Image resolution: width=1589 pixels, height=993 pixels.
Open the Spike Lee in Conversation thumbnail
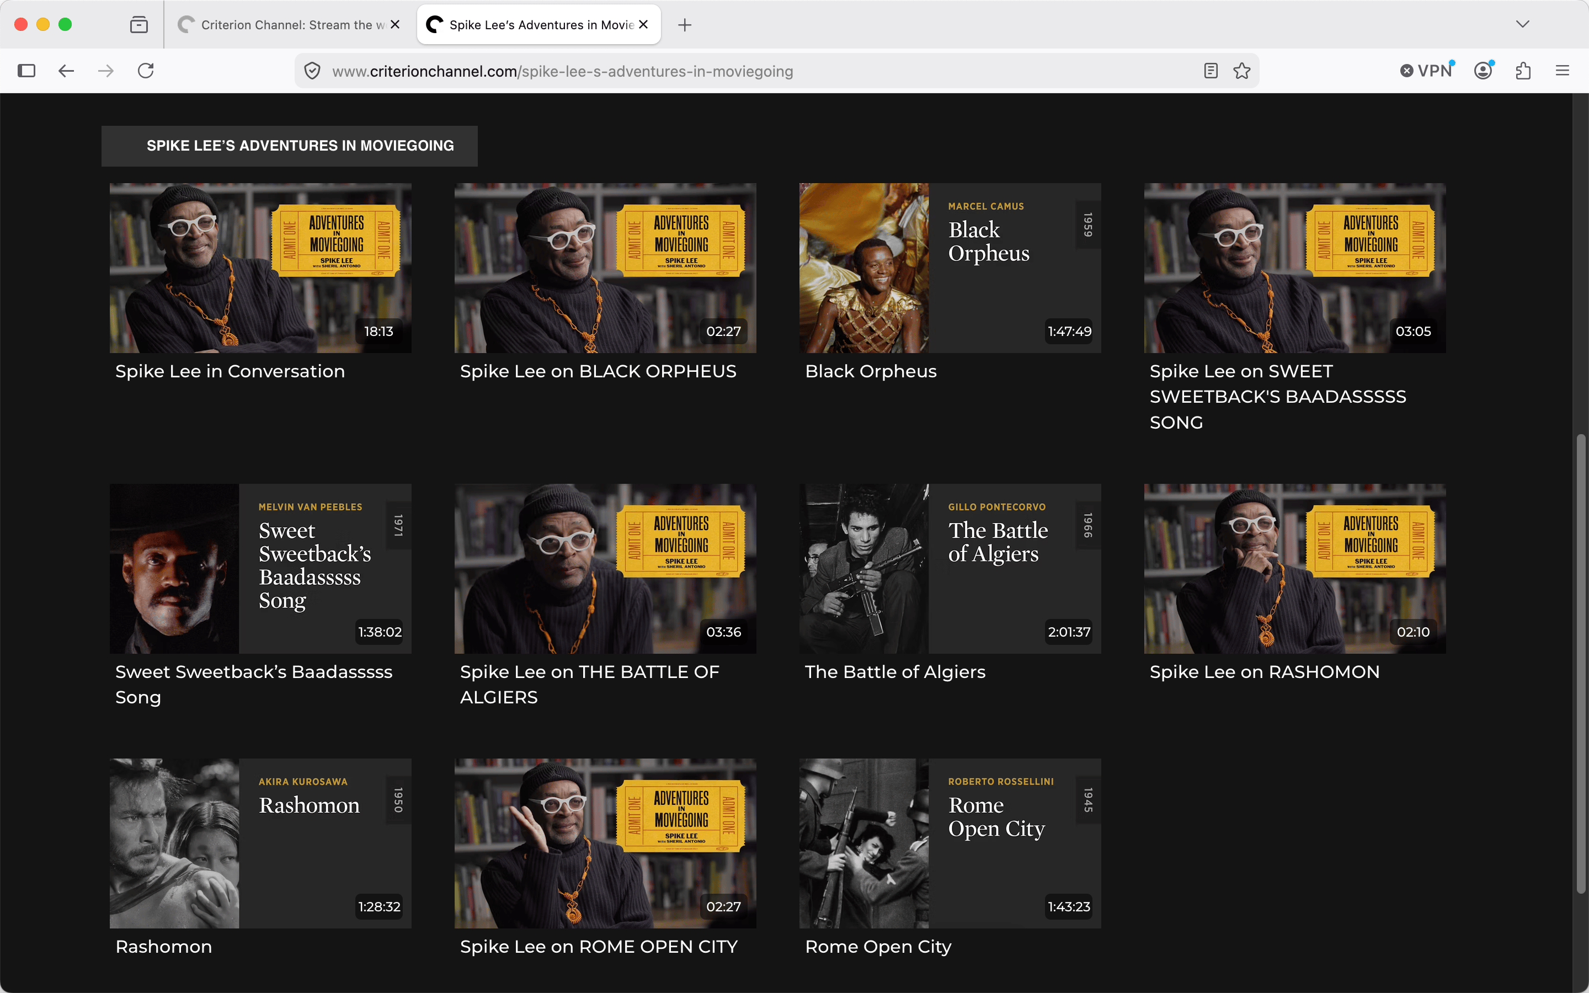[x=260, y=268]
